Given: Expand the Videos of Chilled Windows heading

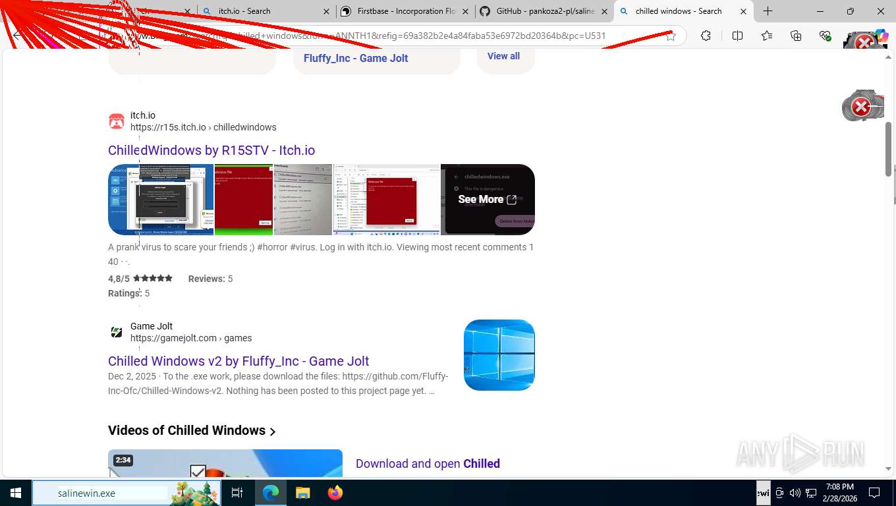Looking at the screenshot, I should click(x=192, y=431).
